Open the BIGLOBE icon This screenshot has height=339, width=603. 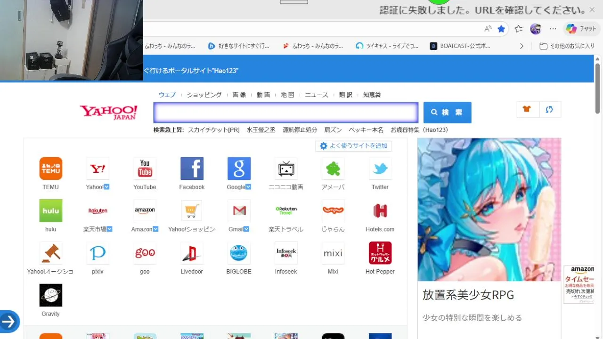click(x=239, y=253)
